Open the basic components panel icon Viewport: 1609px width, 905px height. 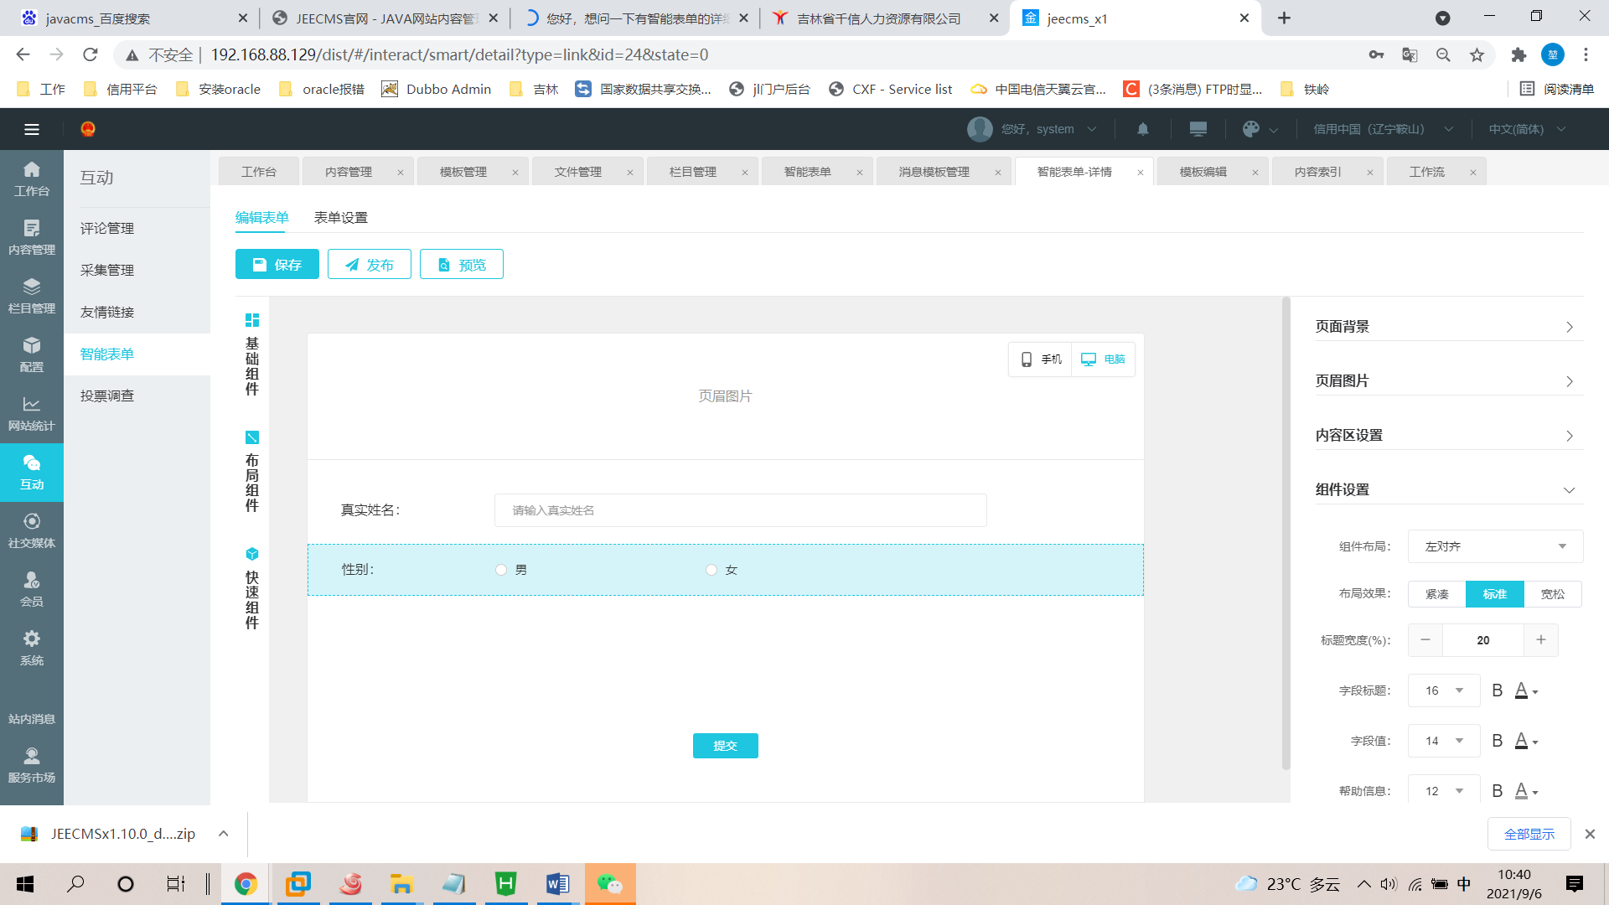click(252, 321)
